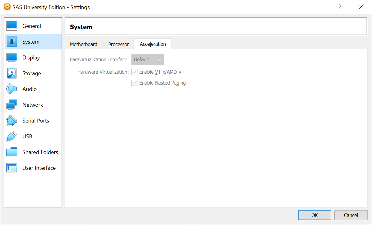Open Audio settings category label
Image resolution: width=372 pixels, height=225 pixels.
click(29, 89)
